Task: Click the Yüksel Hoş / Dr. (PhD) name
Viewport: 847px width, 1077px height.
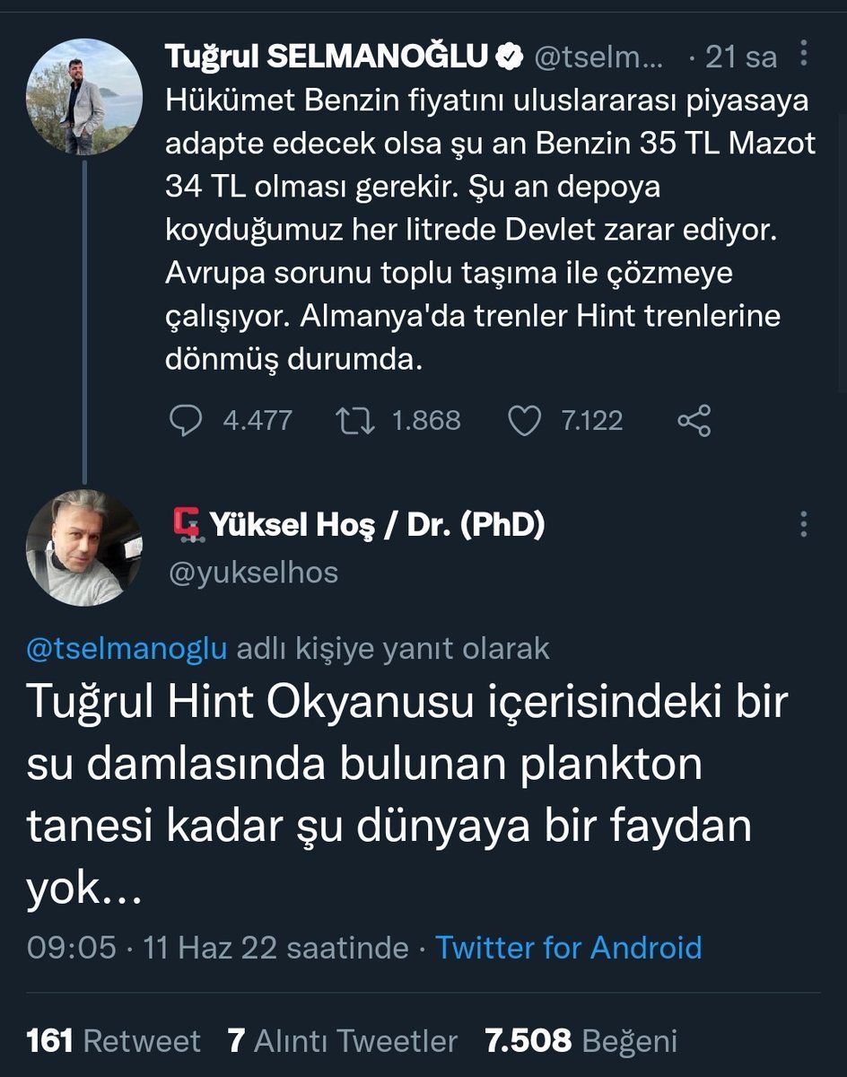Action: [377, 526]
